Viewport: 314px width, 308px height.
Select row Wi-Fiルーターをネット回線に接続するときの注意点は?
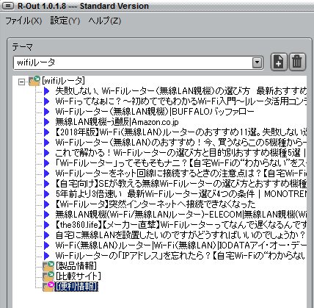pyautogui.click(x=181, y=173)
